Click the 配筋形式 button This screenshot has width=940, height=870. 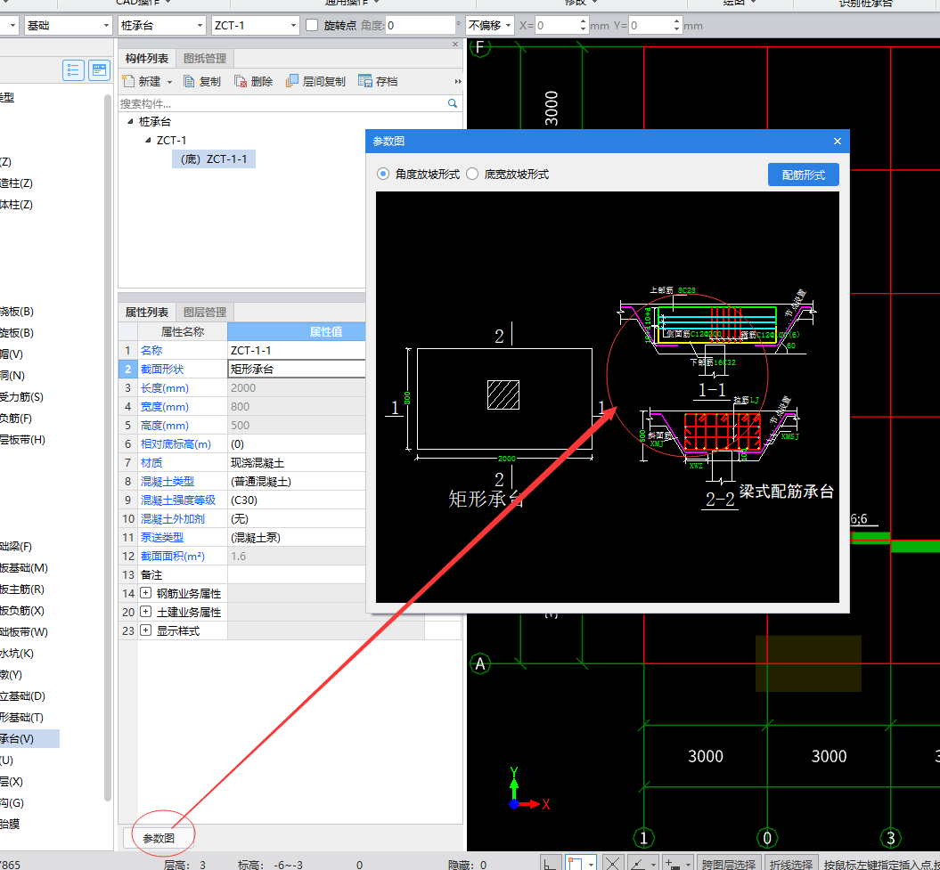pyautogui.click(x=804, y=175)
